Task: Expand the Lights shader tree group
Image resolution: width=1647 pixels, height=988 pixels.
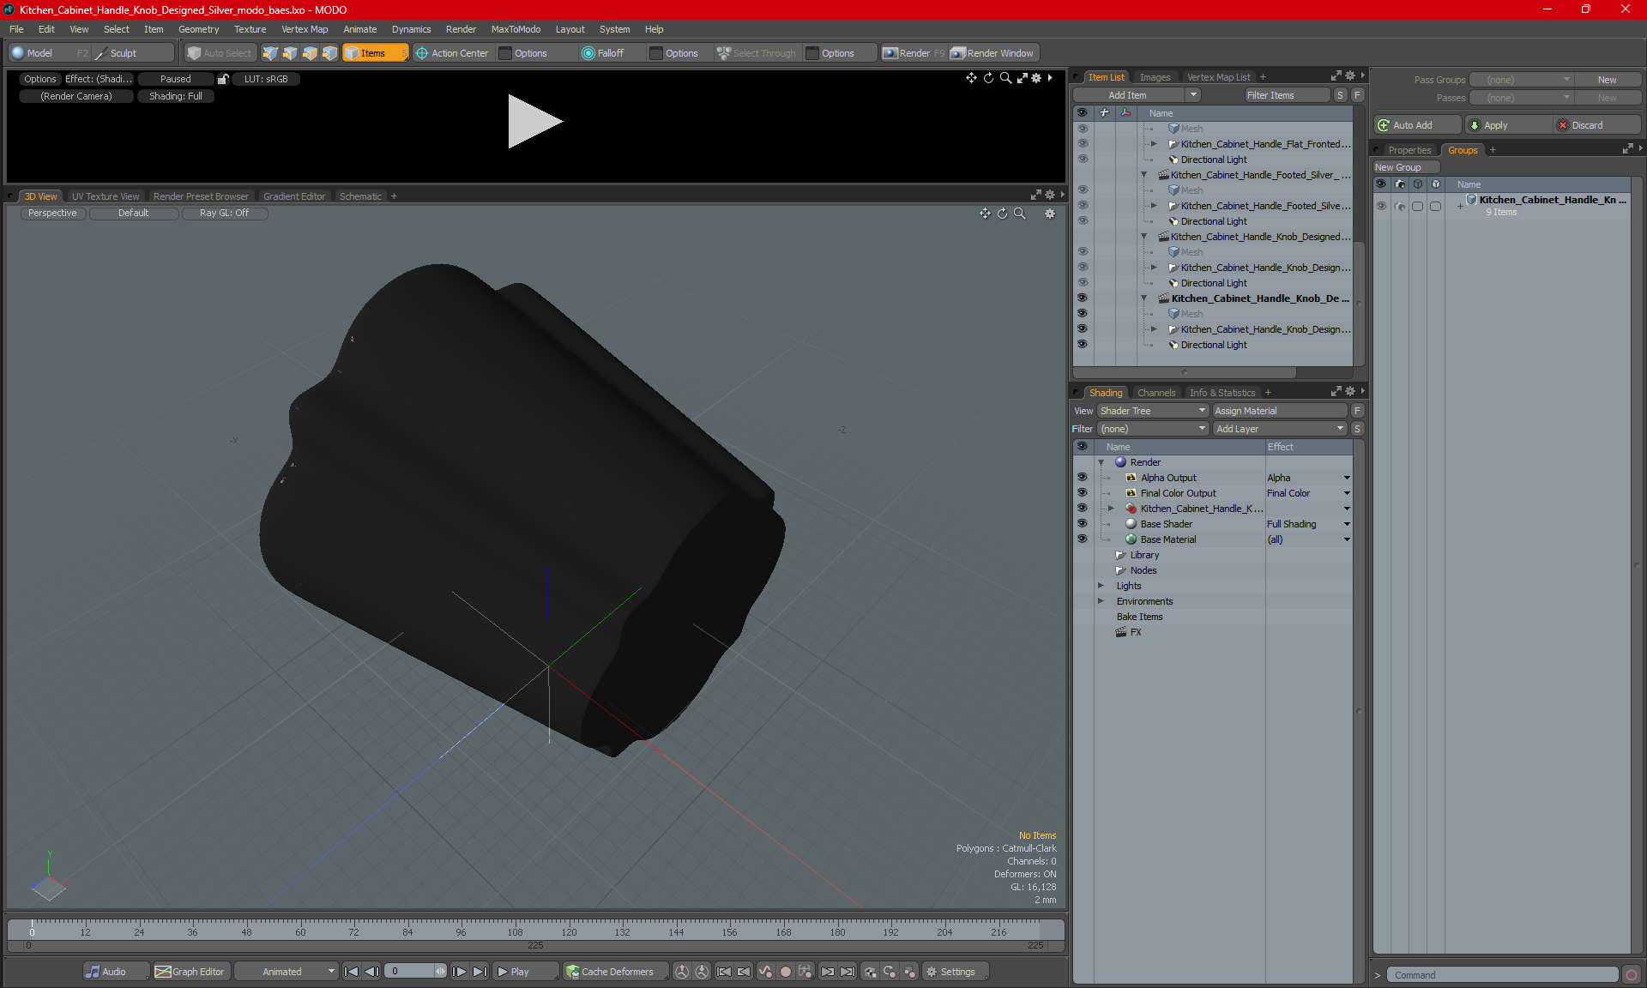Action: click(1101, 586)
